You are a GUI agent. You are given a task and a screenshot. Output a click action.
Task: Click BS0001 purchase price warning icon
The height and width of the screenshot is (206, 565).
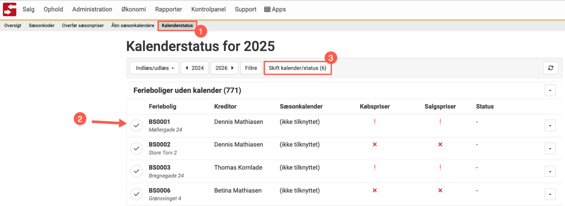[x=375, y=122]
